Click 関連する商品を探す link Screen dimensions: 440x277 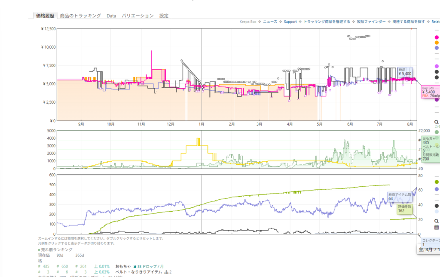point(409,22)
